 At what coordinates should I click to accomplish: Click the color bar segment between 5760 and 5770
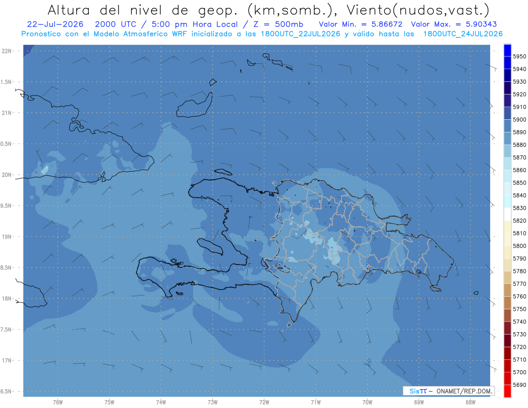coord(507,290)
